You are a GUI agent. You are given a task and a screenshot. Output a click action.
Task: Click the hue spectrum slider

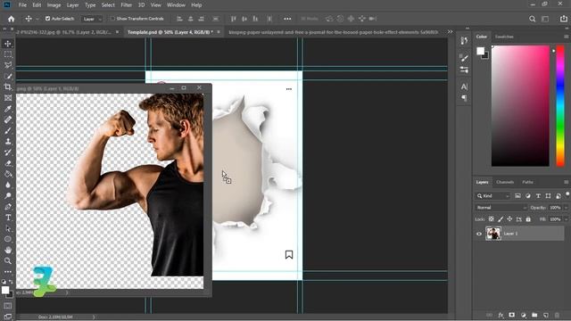coord(560,106)
